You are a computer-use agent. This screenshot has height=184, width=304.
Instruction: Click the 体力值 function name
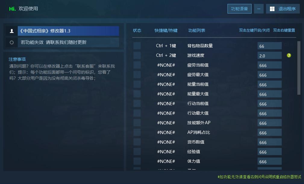coord(193,161)
